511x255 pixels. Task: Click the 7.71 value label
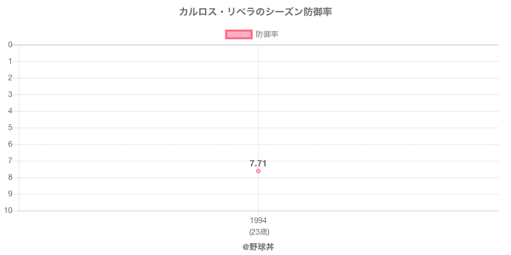tap(258, 164)
